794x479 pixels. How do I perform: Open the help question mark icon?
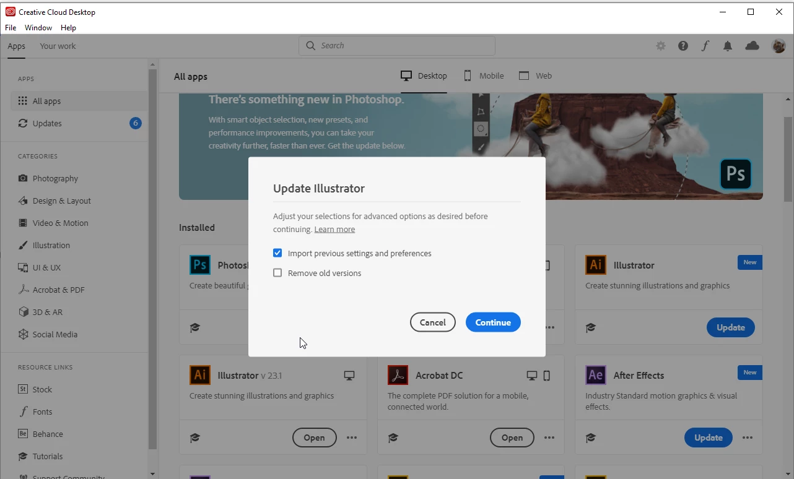click(683, 46)
